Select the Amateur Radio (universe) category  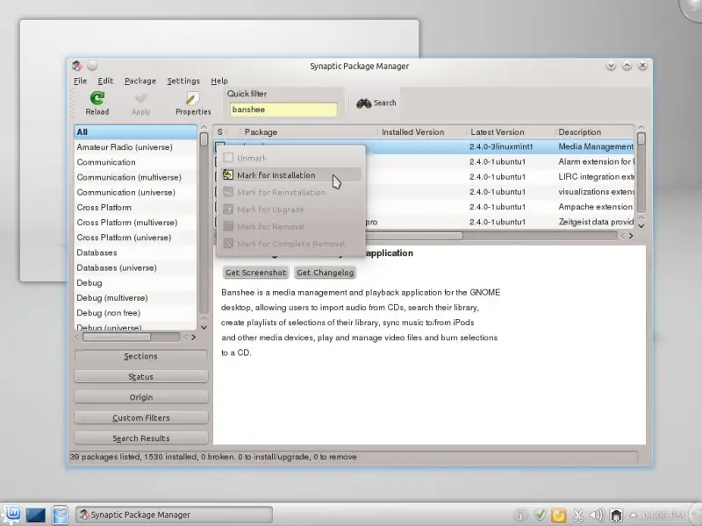point(135,147)
